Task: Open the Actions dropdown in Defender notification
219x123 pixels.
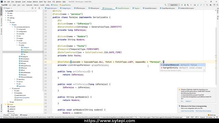Action: coord(189,101)
